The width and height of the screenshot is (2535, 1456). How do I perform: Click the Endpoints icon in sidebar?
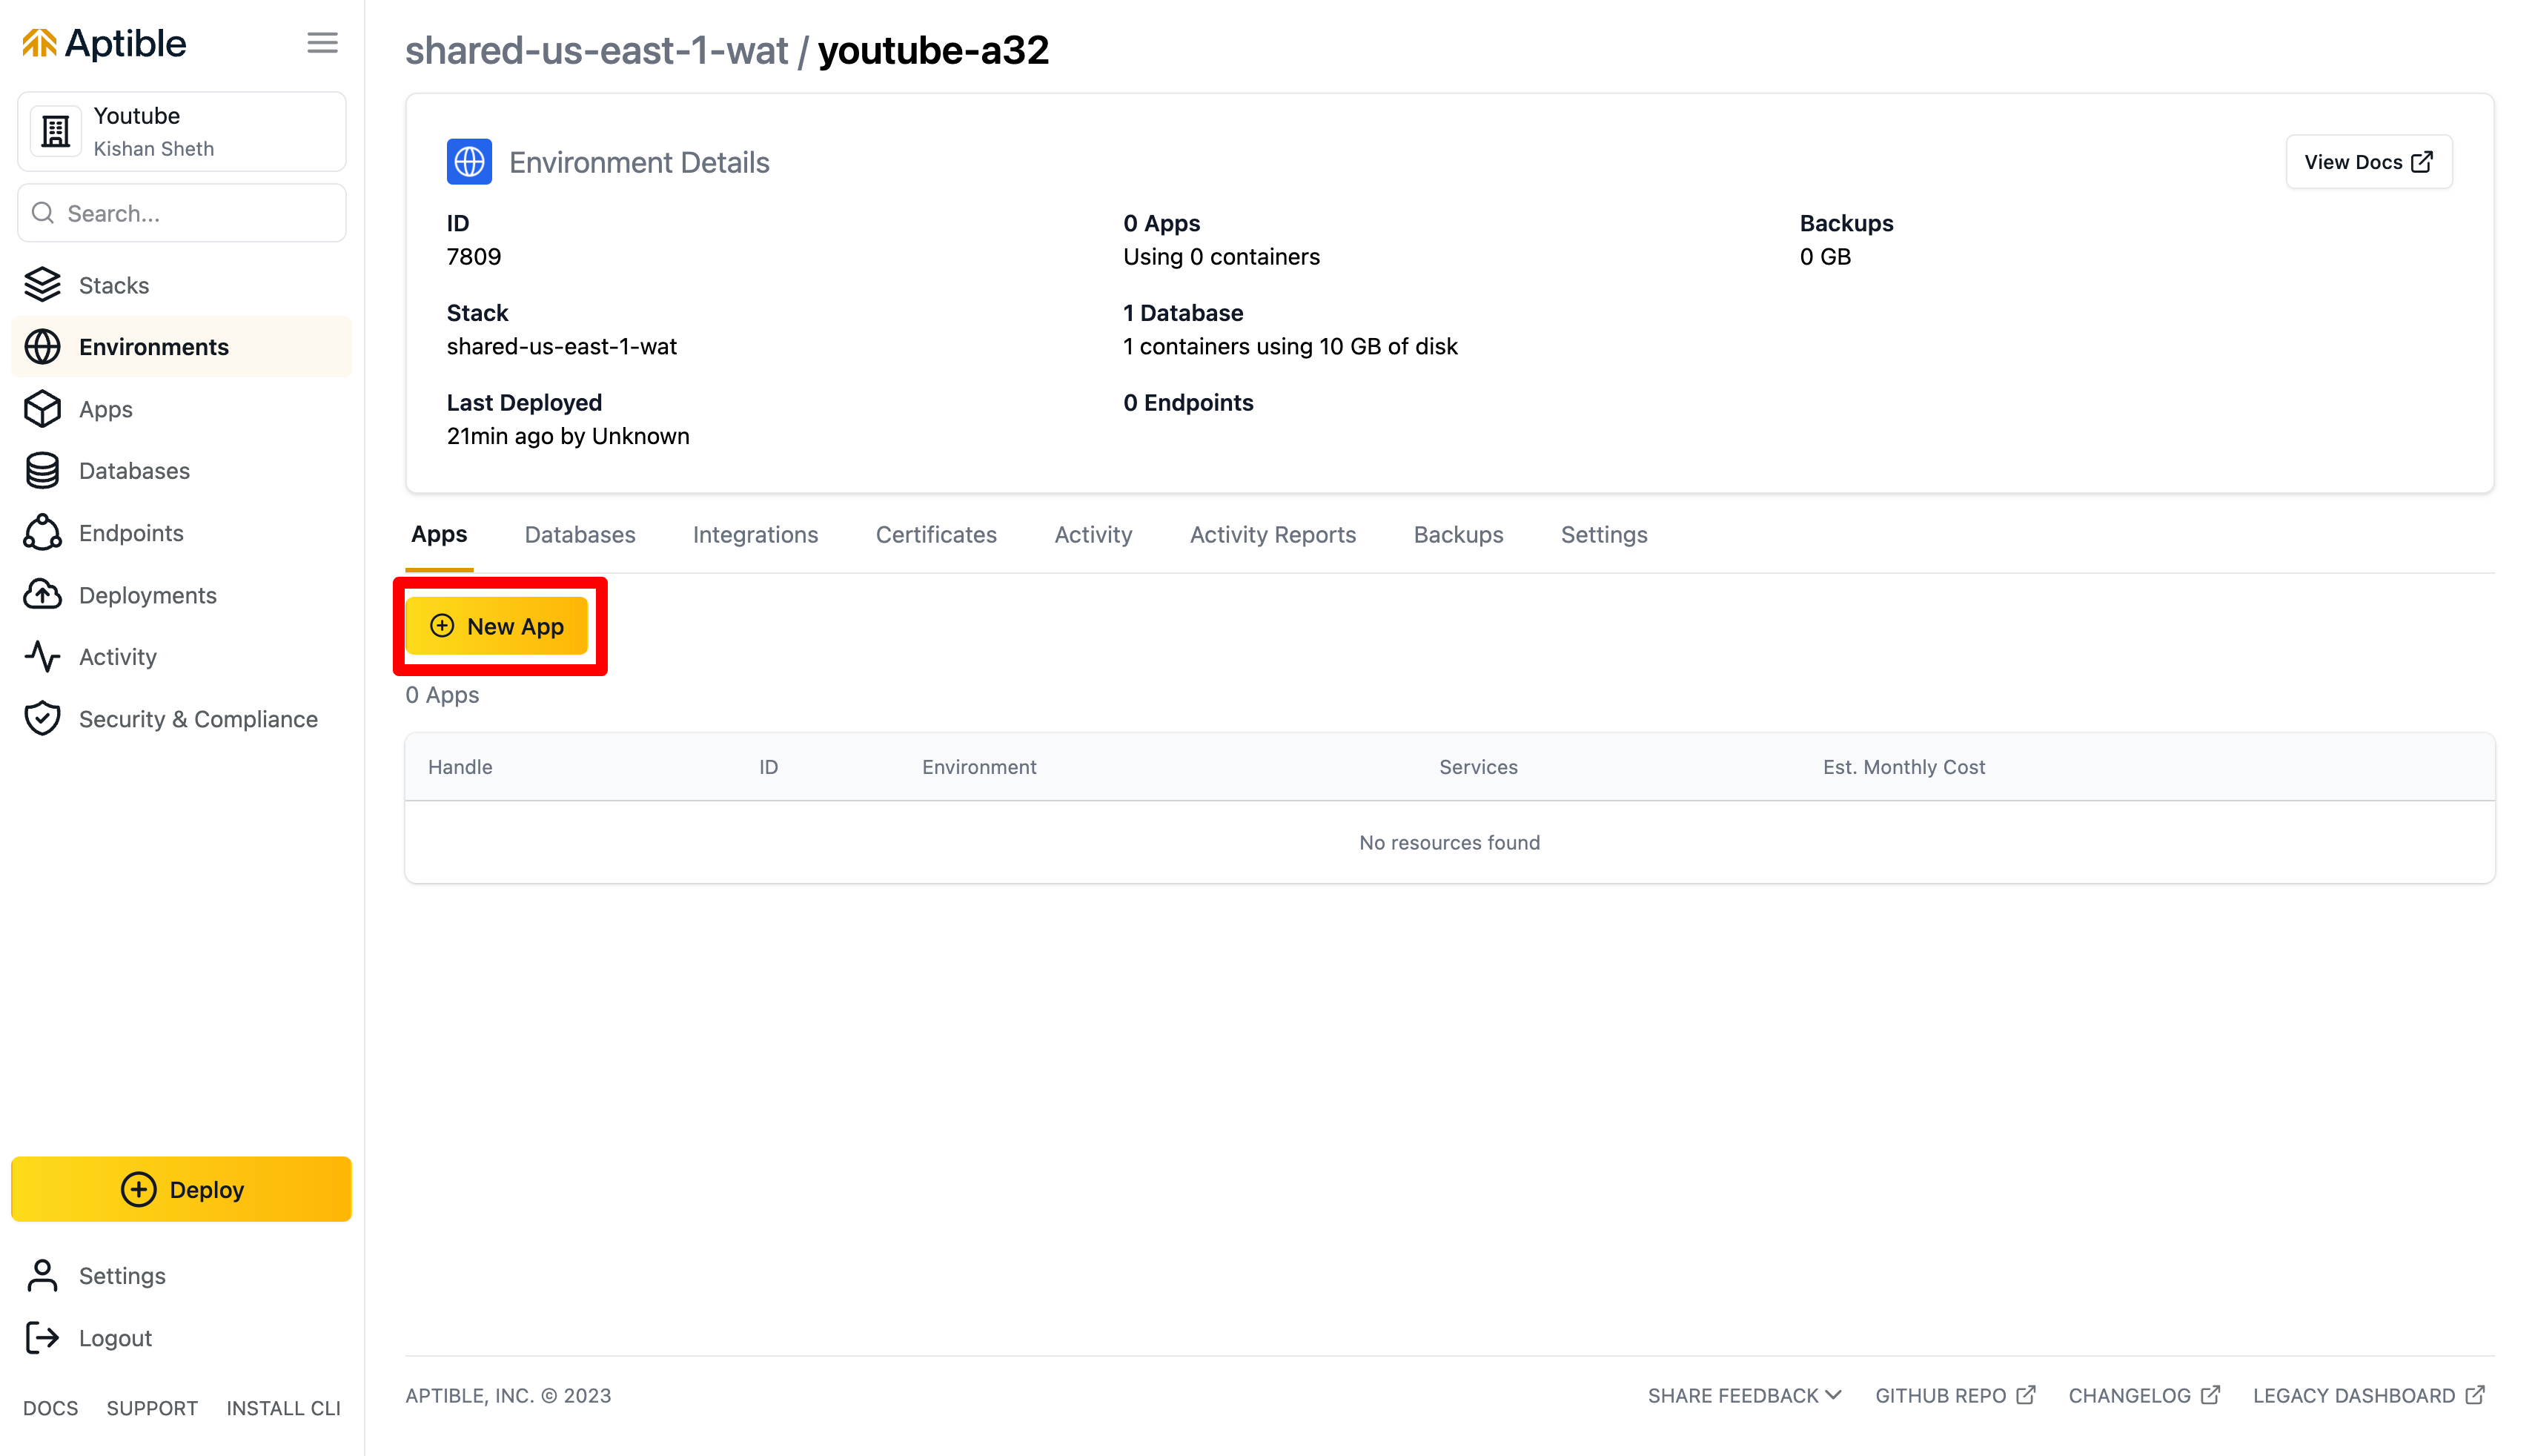[x=42, y=533]
